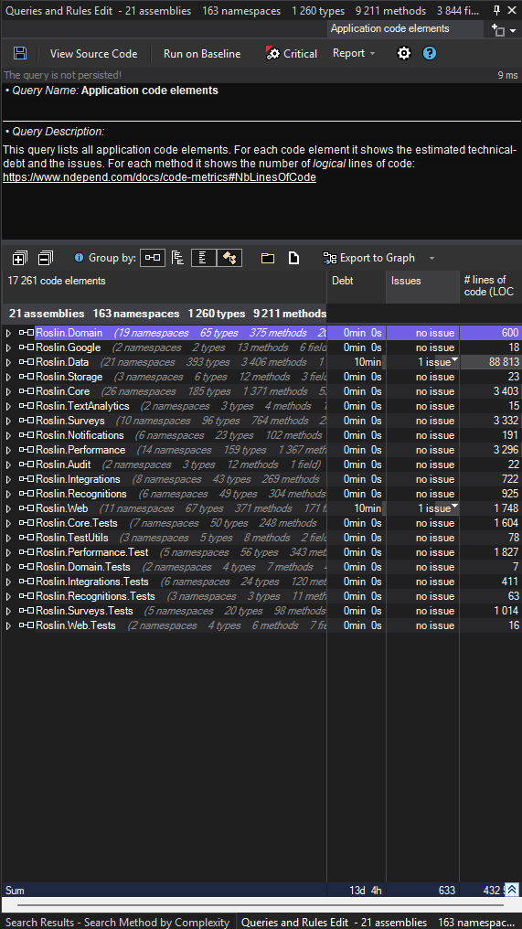Open Roslin.Web 1 issue dropdown

tap(454, 507)
